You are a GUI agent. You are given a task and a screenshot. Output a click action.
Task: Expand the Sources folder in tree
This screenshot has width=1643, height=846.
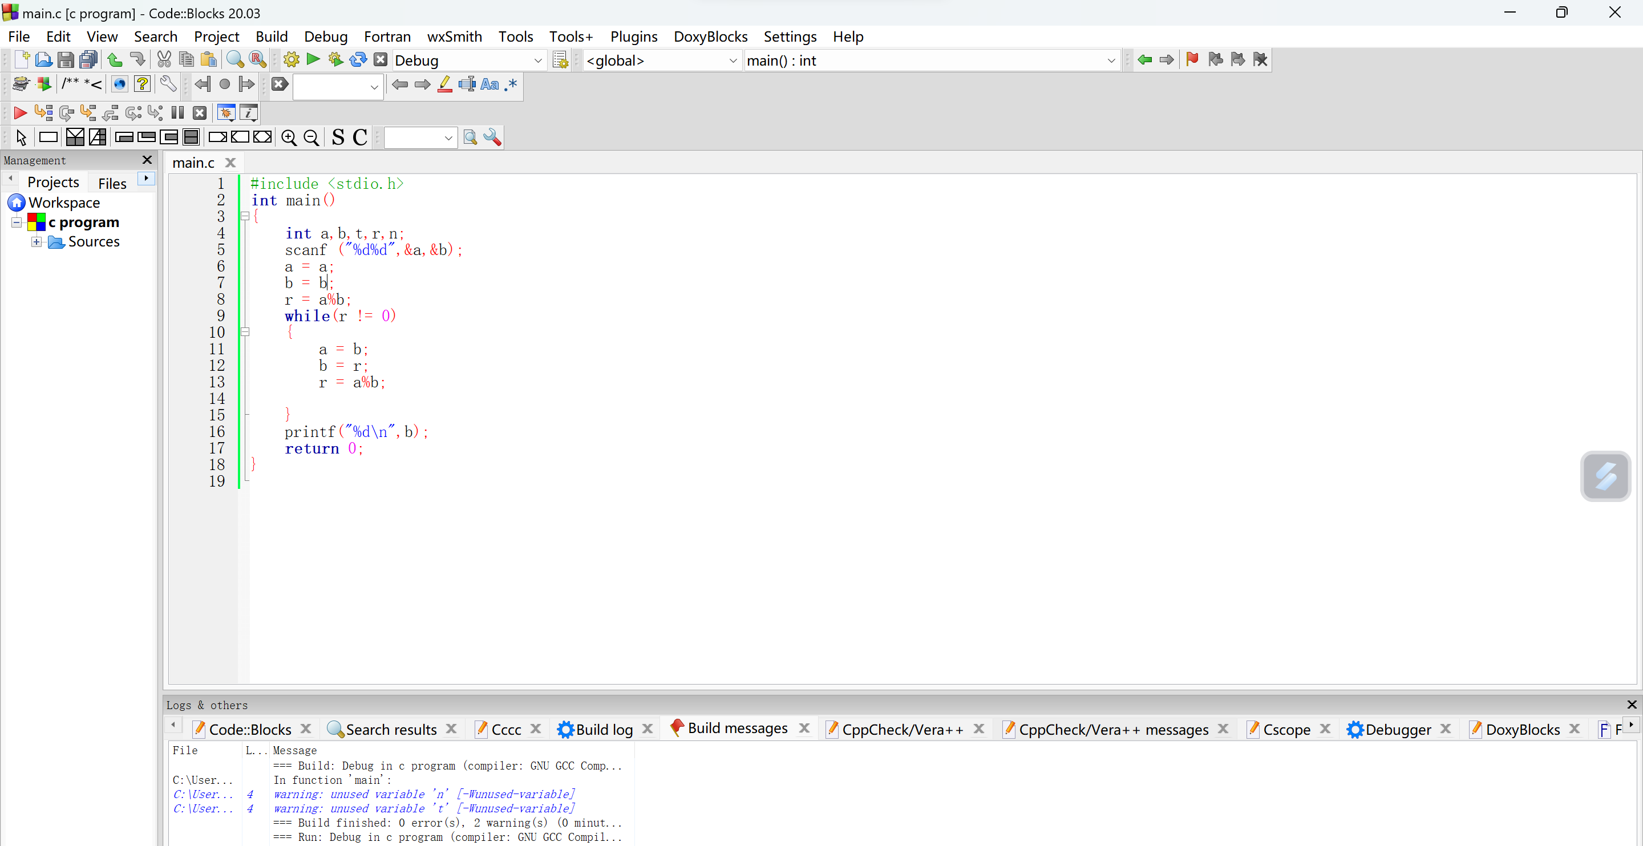point(37,242)
